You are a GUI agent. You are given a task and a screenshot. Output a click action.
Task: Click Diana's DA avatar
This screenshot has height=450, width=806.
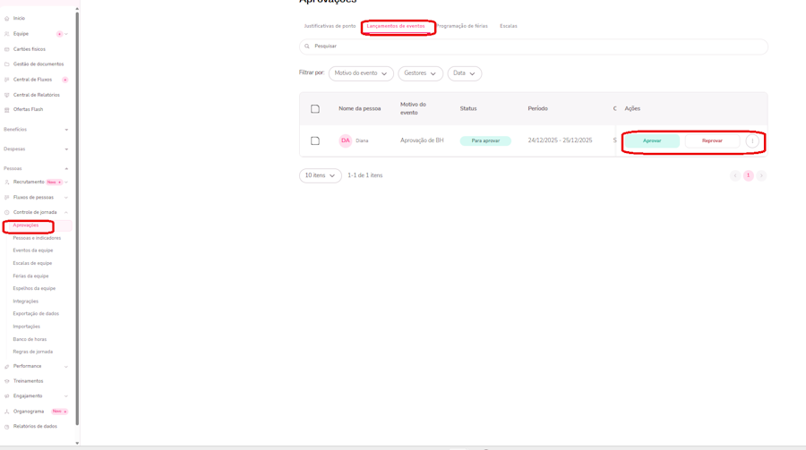(x=346, y=140)
